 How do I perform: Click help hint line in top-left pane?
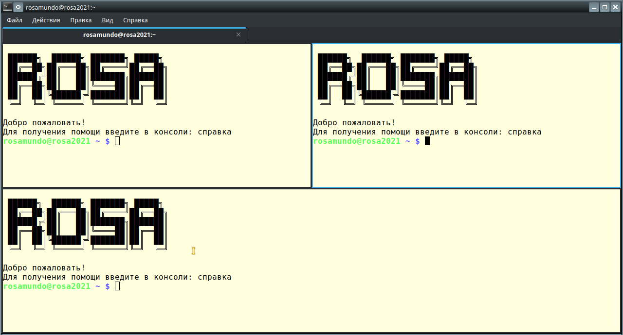(117, 132)
